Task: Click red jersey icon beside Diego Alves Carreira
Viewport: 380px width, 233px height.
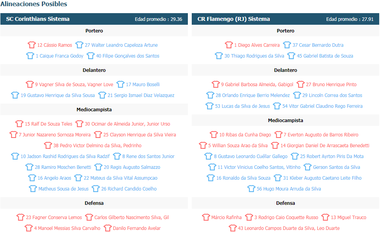Action: click(229, 45)
